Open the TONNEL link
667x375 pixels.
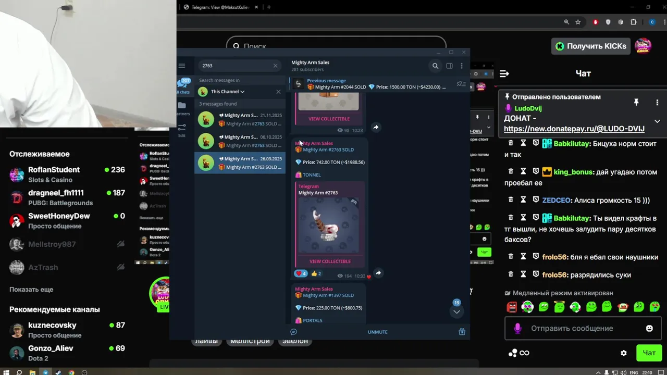(312, 175)
